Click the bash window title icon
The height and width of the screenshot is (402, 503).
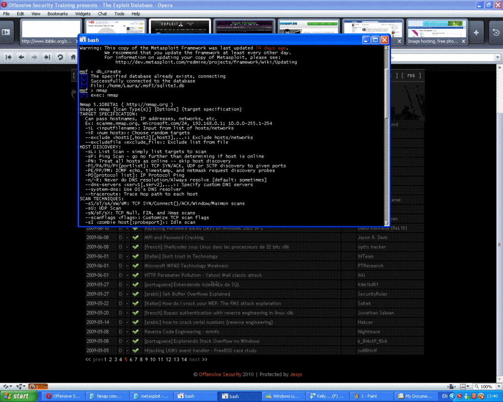83,40
